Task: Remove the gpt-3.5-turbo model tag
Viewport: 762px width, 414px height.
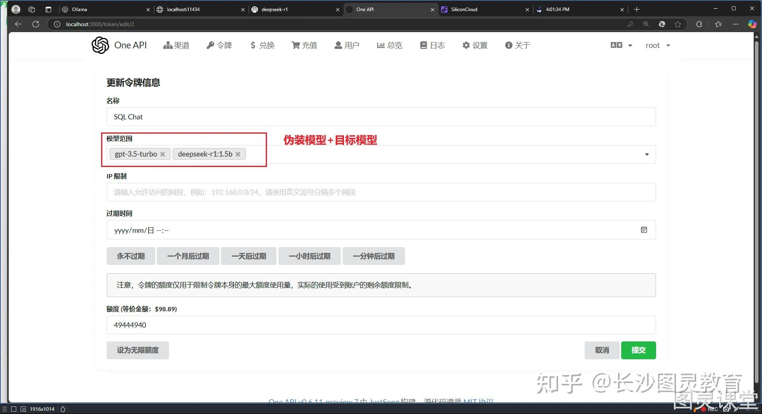Action: click(163, 154)
